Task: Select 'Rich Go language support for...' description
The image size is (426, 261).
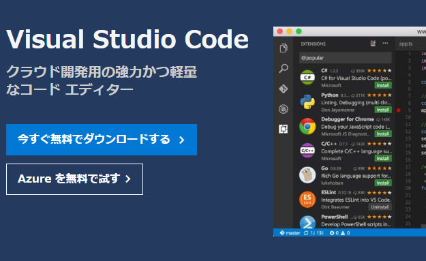Action: 356,175
